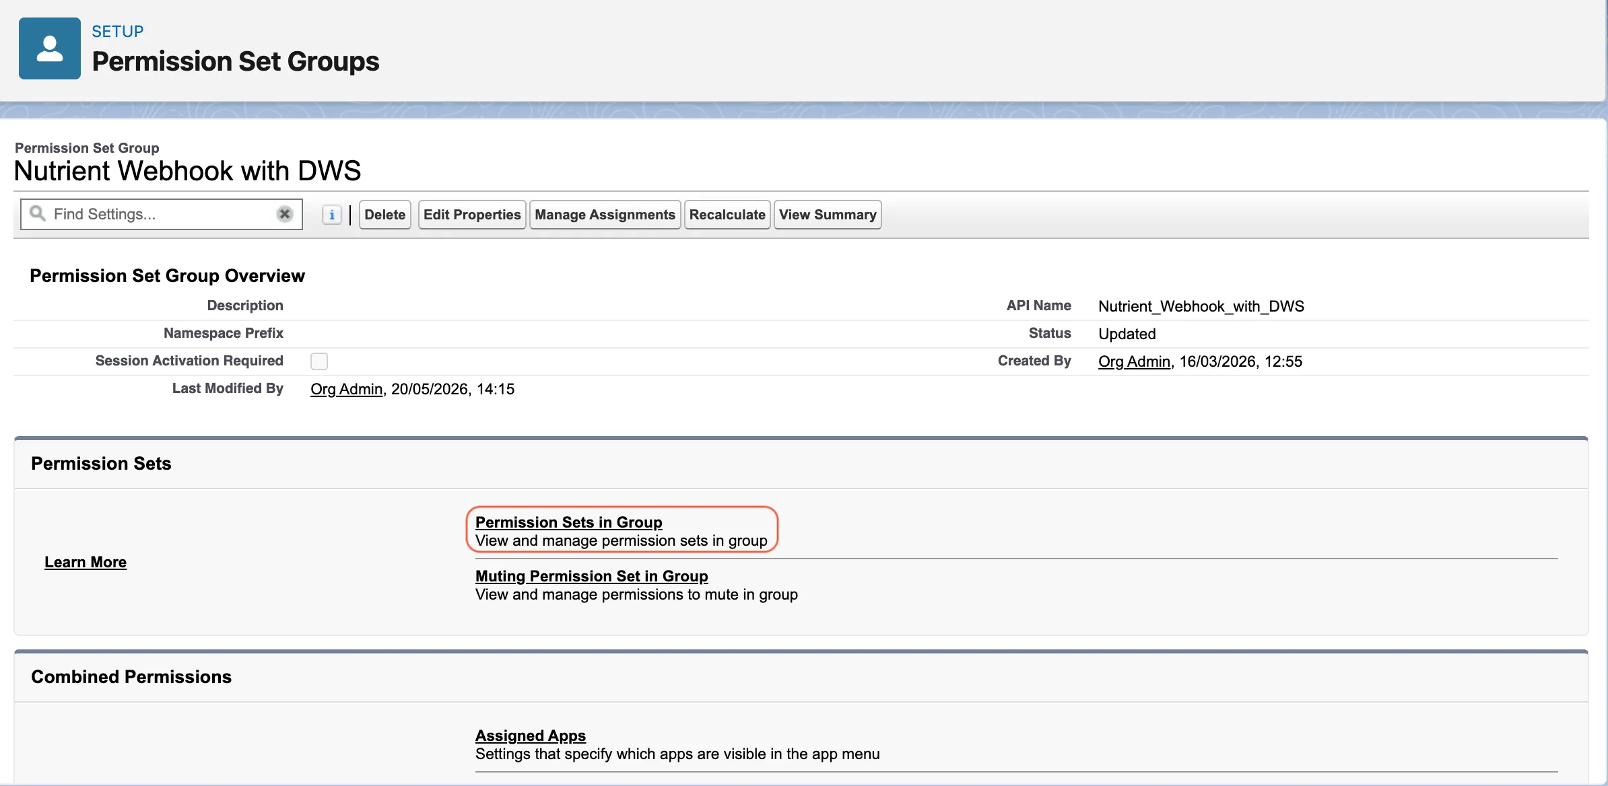Recalculate the permission set group

pyautogui.click(x=727, y=215)
